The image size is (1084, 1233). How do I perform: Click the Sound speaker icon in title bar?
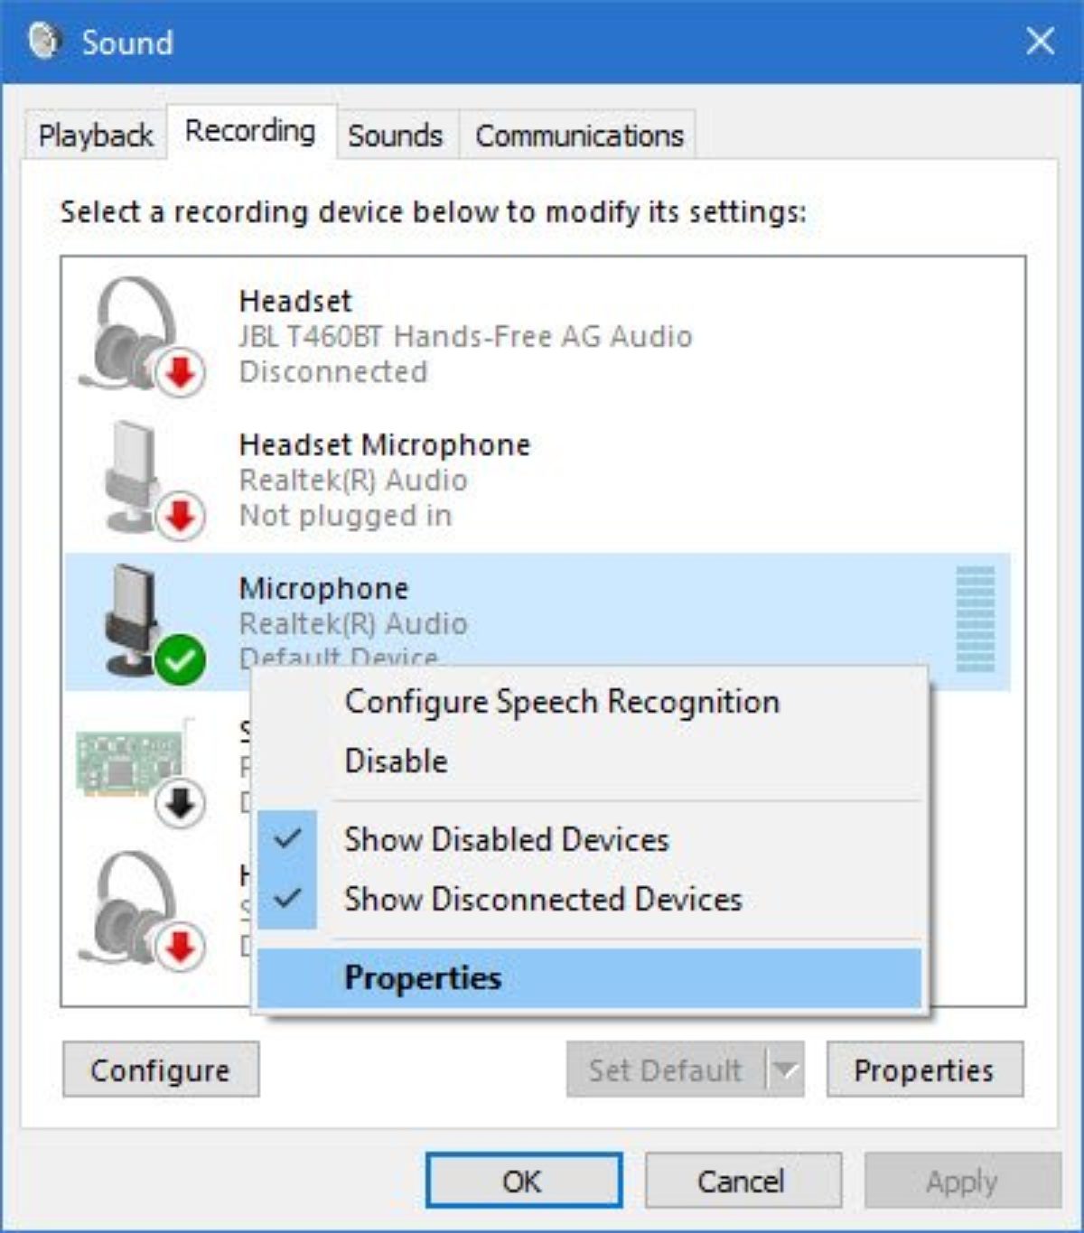pyautogui.click(x=43, y=41)
